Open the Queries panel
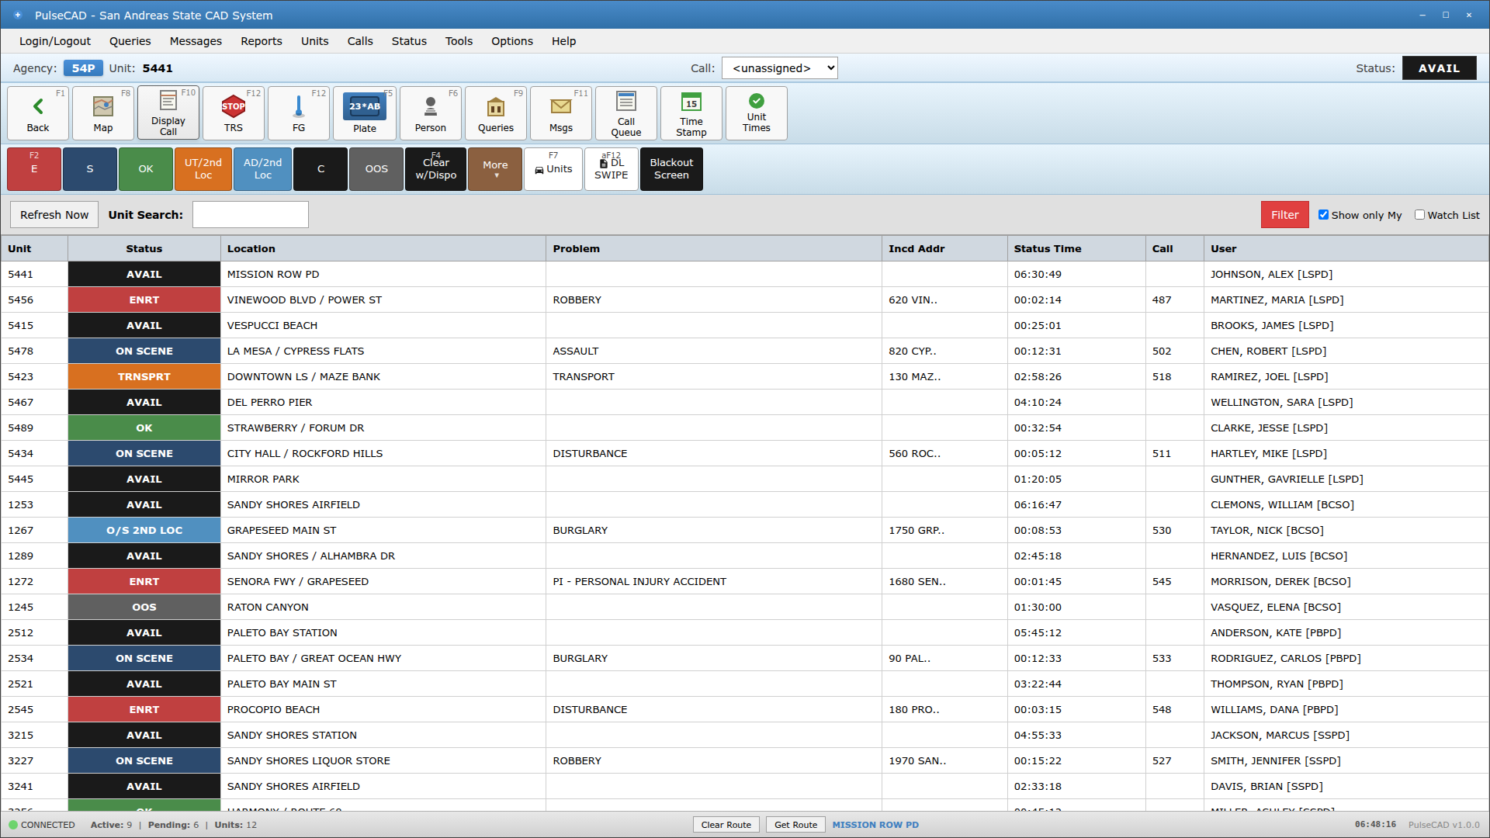This screenshot has height=838, width=1490. pos(495,113)
